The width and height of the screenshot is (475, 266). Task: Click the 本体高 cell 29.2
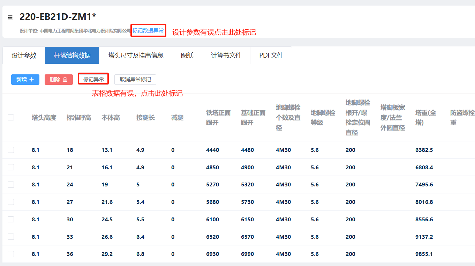tap(107, 254)
